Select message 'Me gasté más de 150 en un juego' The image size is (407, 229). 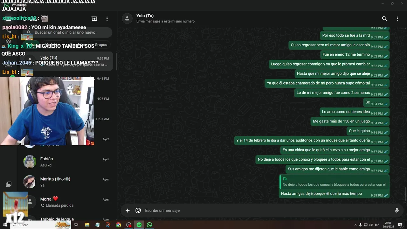[x=350, y=121]
